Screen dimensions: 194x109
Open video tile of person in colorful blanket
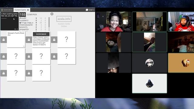click(149, 42)
